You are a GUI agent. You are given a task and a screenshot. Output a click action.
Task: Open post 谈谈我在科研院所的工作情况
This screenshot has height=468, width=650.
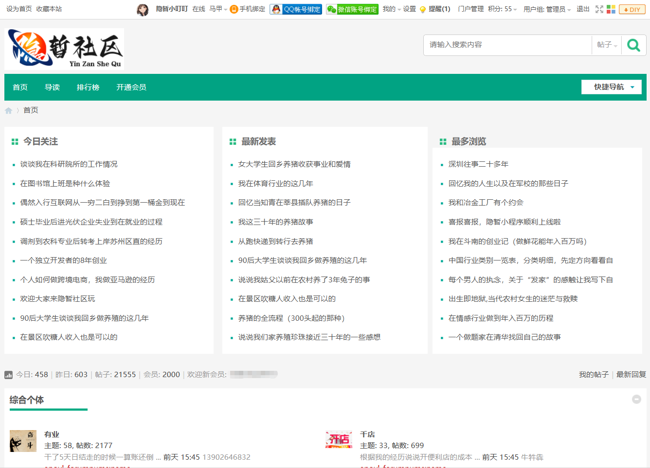tap(69, 164)
